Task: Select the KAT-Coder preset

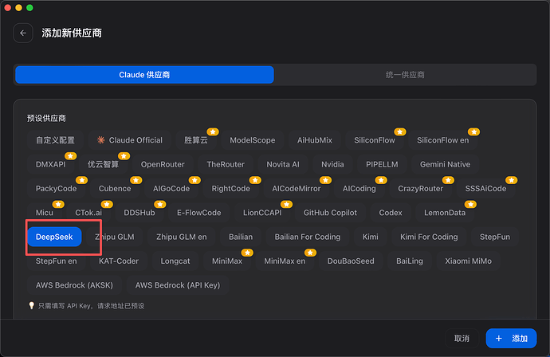Action: [x=119, y=261]
